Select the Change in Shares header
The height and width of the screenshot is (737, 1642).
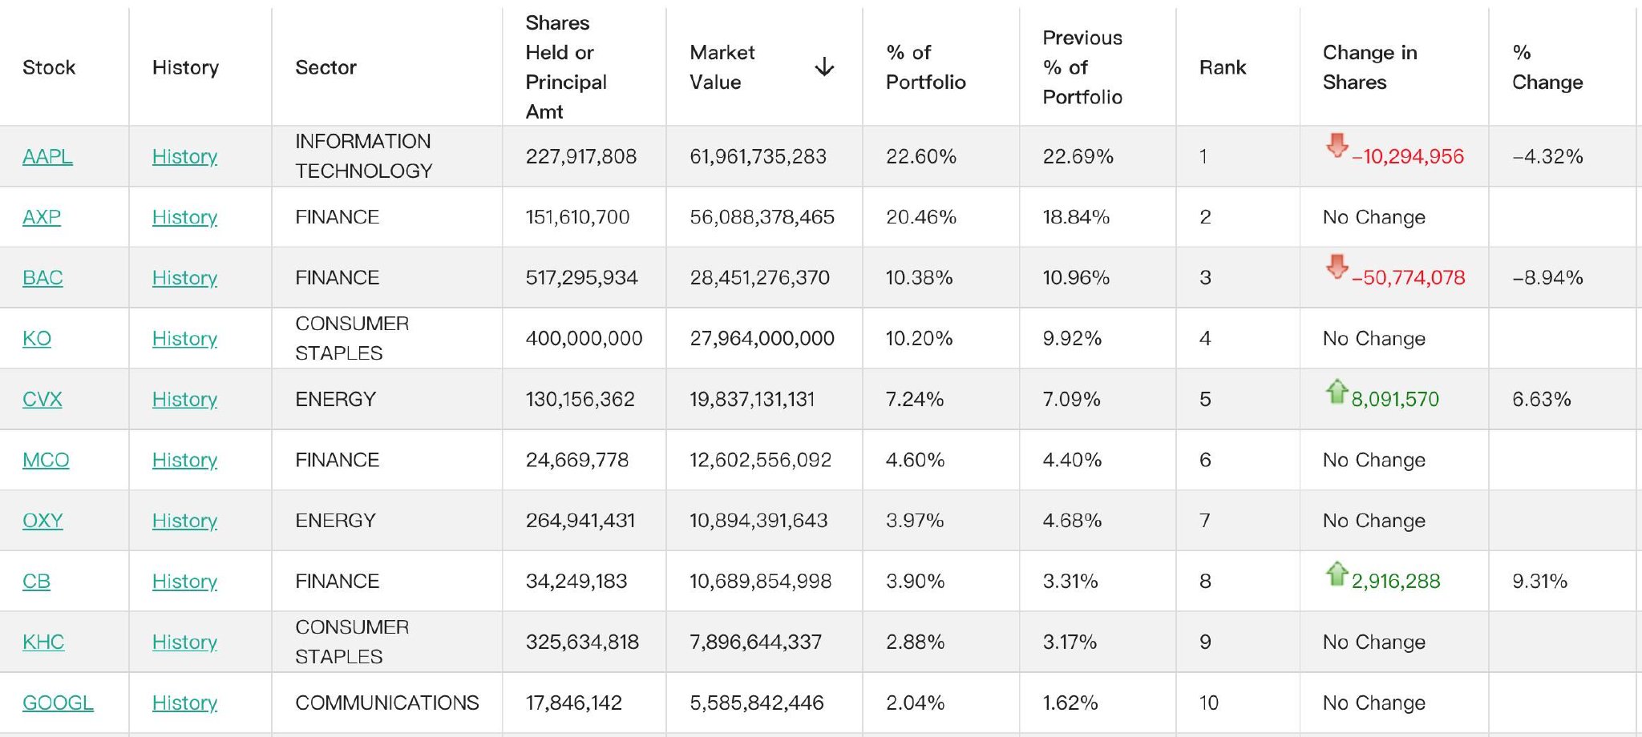[x=1369, y=67]
